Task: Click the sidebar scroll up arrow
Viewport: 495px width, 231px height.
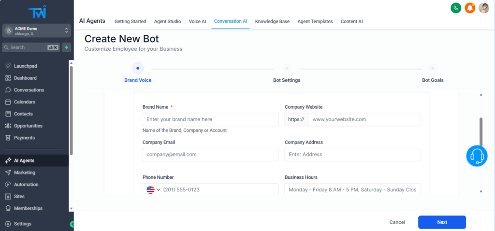Action: pyautogui.click(x=71, y=62)
